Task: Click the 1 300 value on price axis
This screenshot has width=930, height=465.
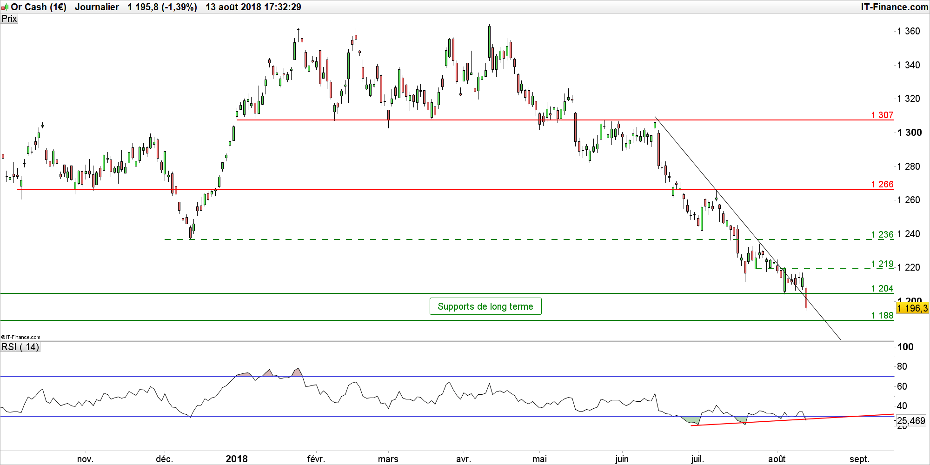Action: [909, 133]
